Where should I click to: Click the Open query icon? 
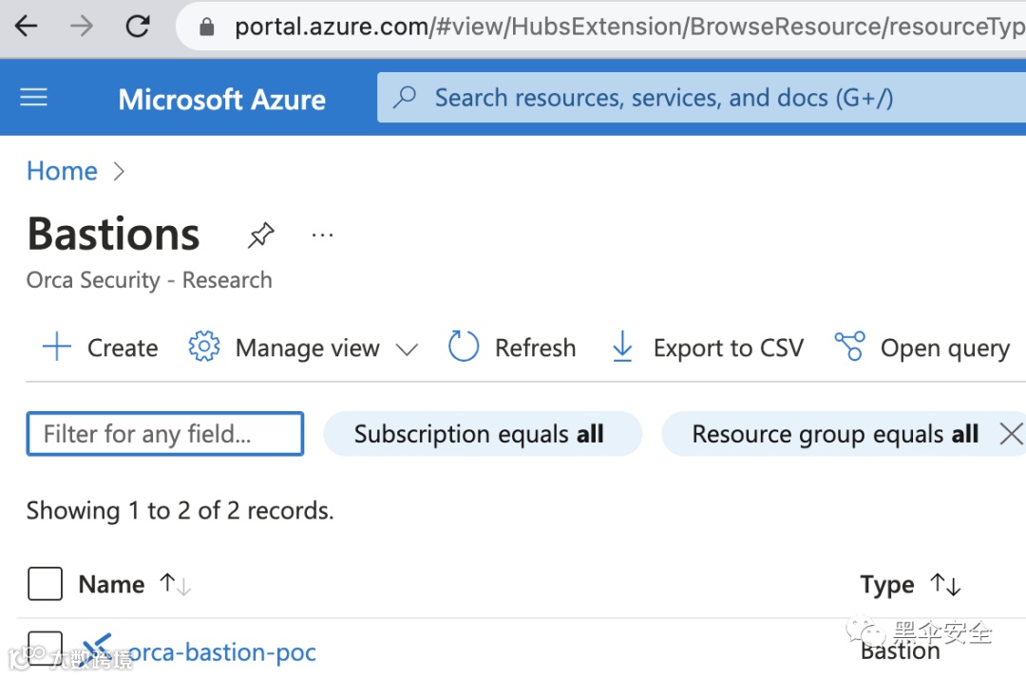click(849, 348)
